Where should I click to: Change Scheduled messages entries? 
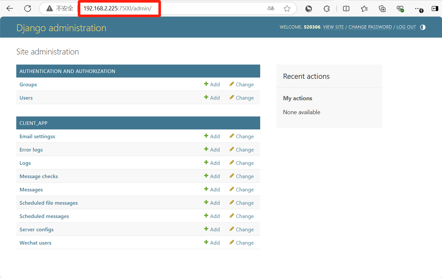tap(241, 216)
